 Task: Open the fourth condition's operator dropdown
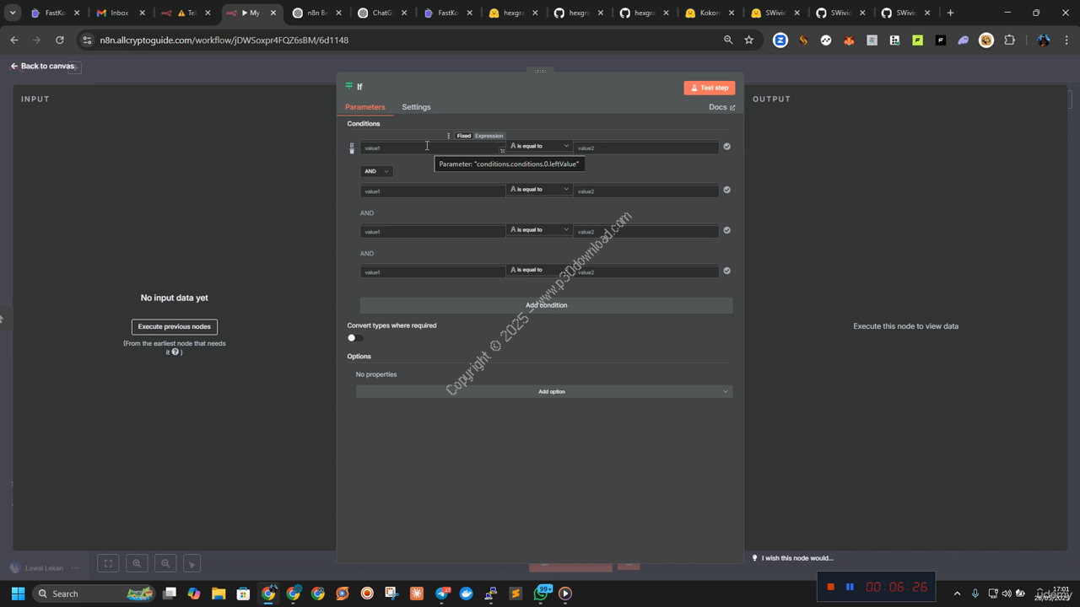(539, 271)
